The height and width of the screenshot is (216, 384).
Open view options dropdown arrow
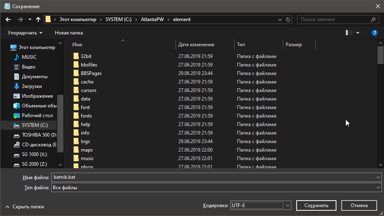[x=358, y=33]
